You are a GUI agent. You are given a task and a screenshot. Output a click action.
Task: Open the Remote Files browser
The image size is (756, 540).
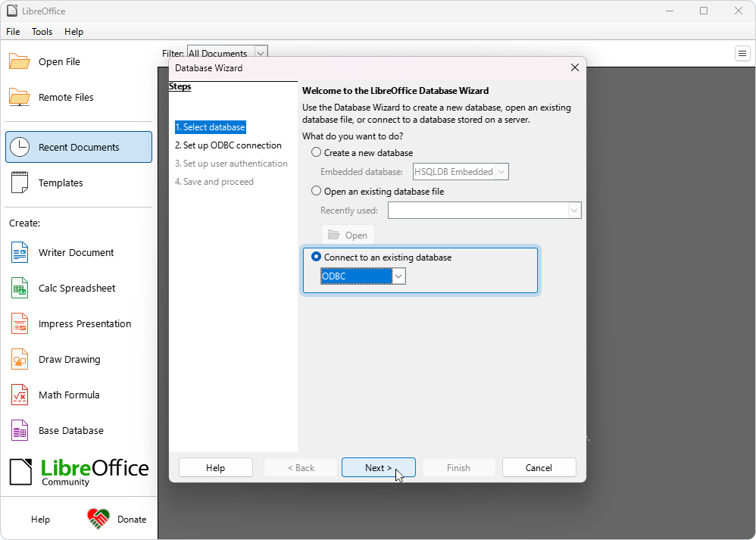tap(66, 97)
